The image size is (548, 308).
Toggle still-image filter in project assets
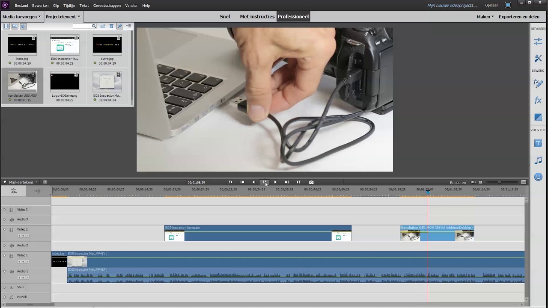pyautogui.click(x=15, y=27)
